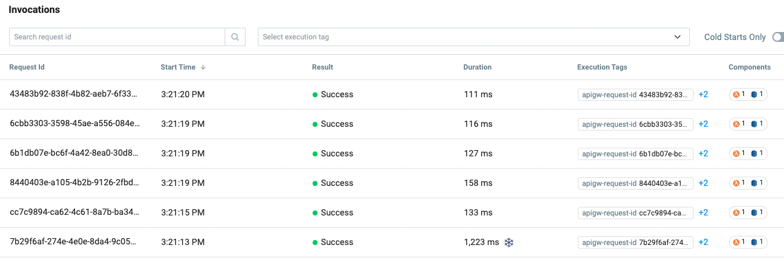Expand +2 tags on the 7b29f6af row

click(703, 243)
